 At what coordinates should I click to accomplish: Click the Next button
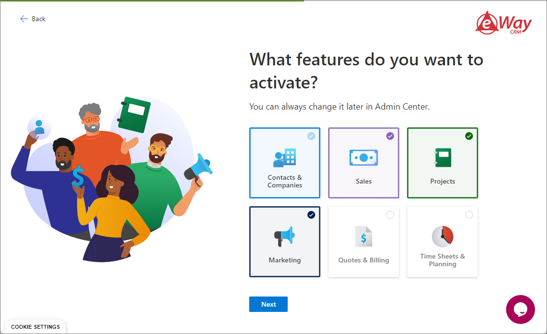click(x=268, y=304)
